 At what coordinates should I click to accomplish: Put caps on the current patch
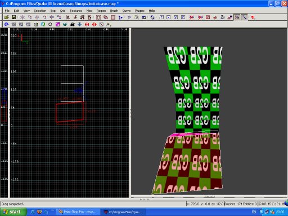(x=229, y=17)
